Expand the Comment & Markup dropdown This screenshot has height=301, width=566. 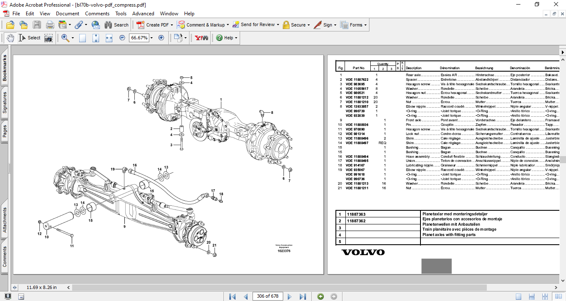[228, 25]
